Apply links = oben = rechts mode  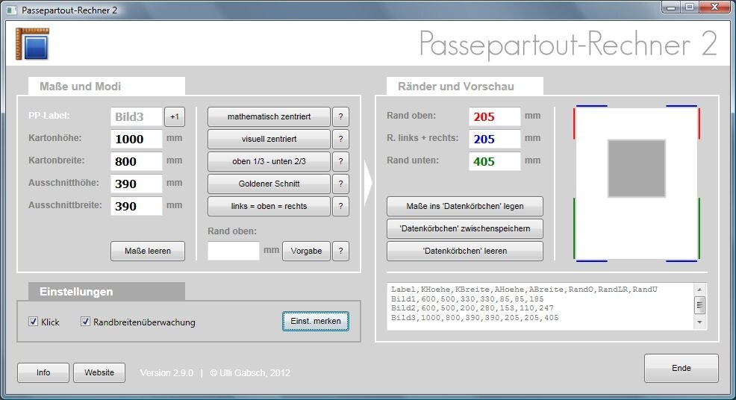click(x=269, y=206)
